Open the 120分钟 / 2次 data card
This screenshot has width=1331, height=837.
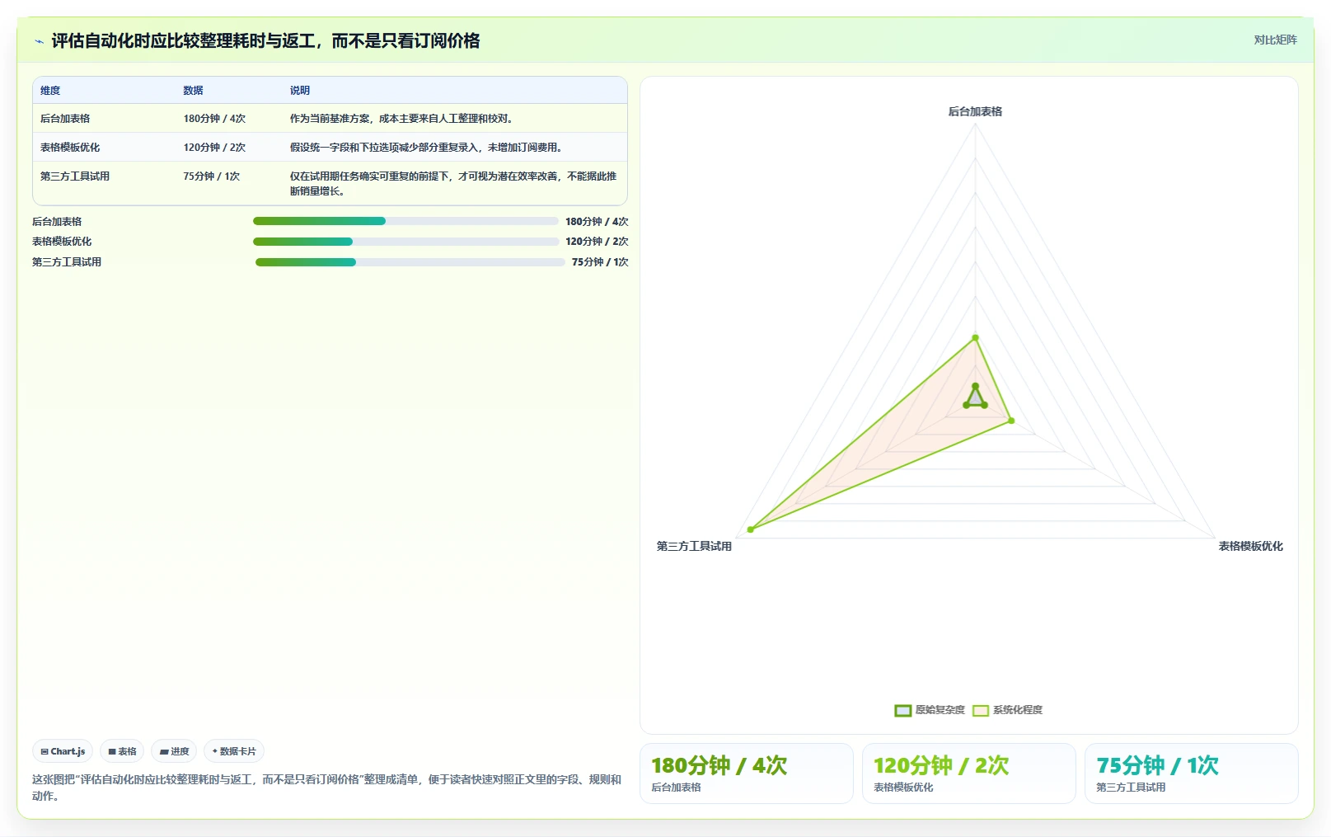pyautogui.click(x=969, y=774)
